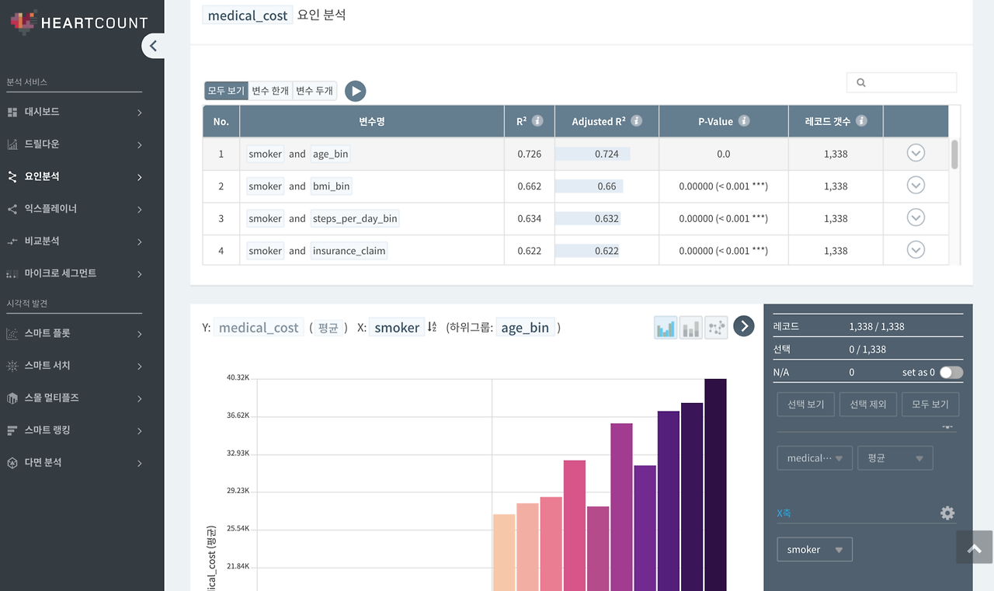Switch to the 변수 한개 tab
994x591 pixels.
pyautogui.click(x=270, y=91)
